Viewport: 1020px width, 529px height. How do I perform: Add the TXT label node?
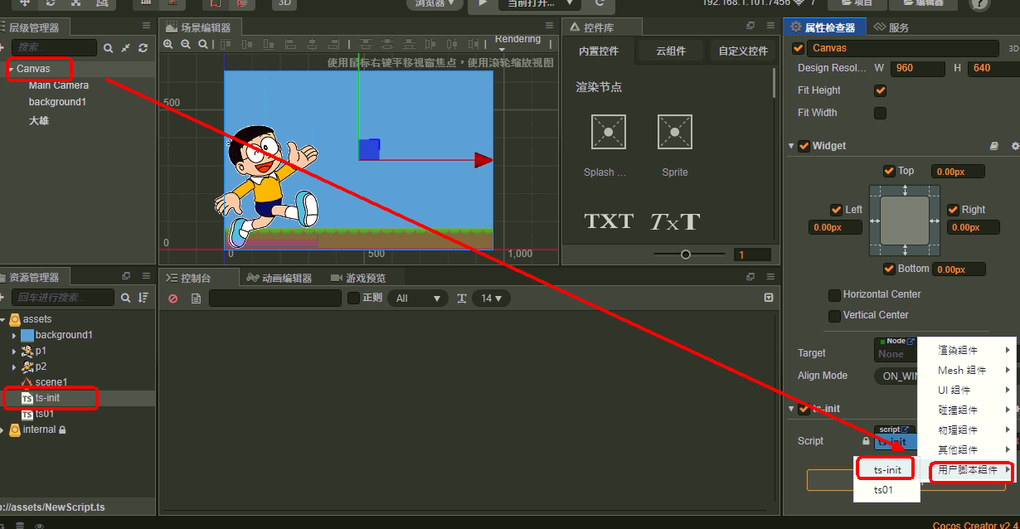pyautogui.click(x=609, y=221)
